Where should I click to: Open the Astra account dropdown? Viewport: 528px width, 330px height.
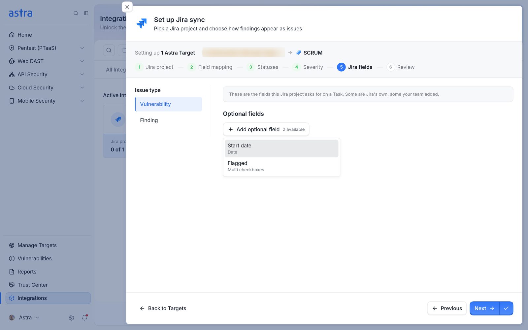click(24, 317)
